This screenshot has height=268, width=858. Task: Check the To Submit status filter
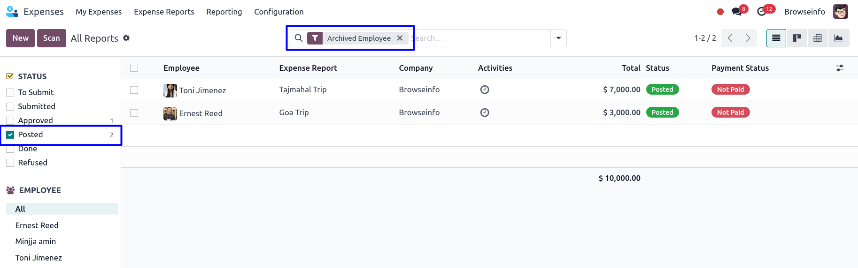click(x=10, y=92)
